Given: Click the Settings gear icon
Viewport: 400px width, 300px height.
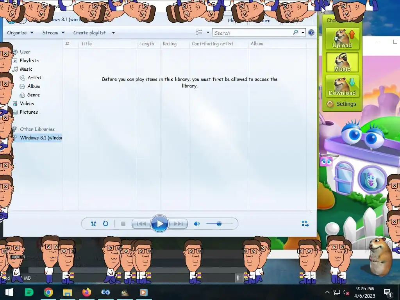Looking at the screenshot, I should [x=330, y=104].
